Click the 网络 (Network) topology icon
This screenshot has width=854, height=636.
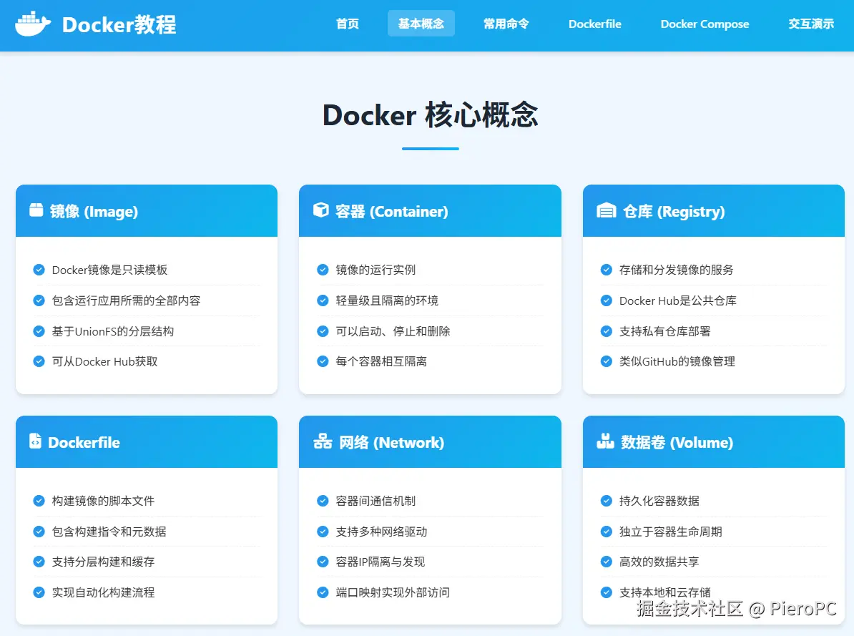pos(323,441)
